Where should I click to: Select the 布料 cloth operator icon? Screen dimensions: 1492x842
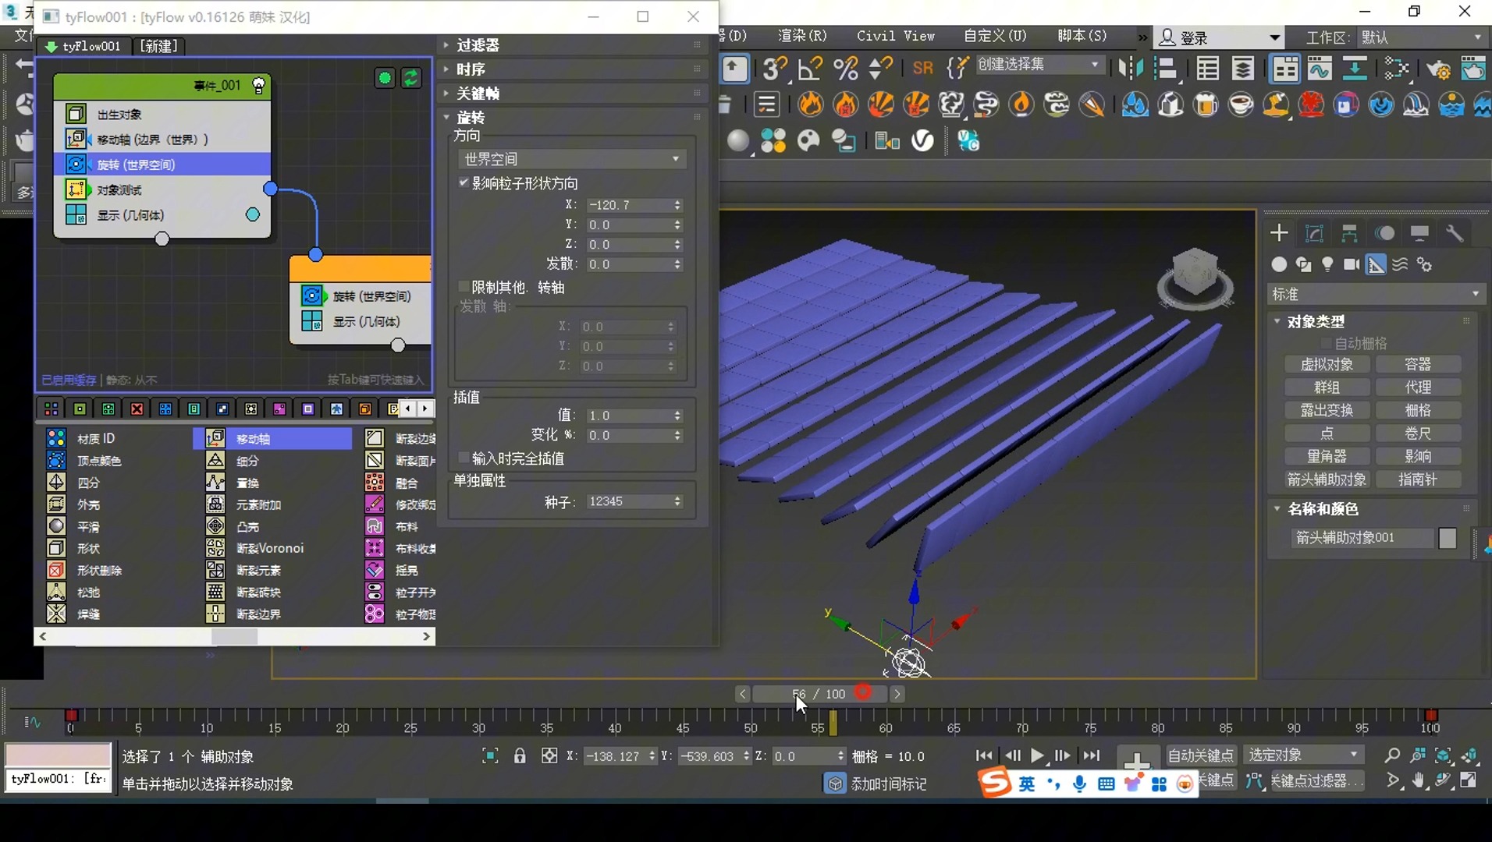[x=373, y=526]
